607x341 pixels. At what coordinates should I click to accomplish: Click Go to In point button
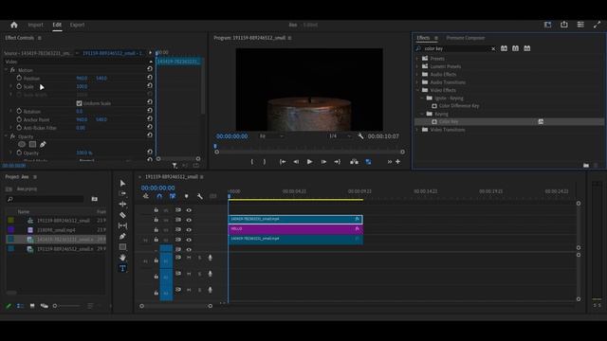point(283,162)
